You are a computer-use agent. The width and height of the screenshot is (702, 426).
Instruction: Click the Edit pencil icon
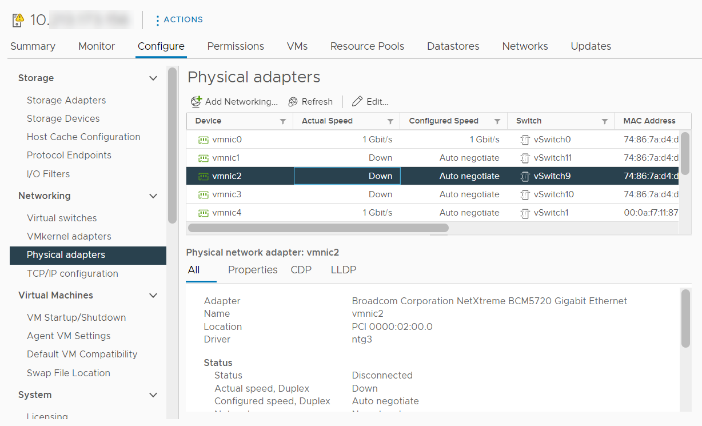357,102
